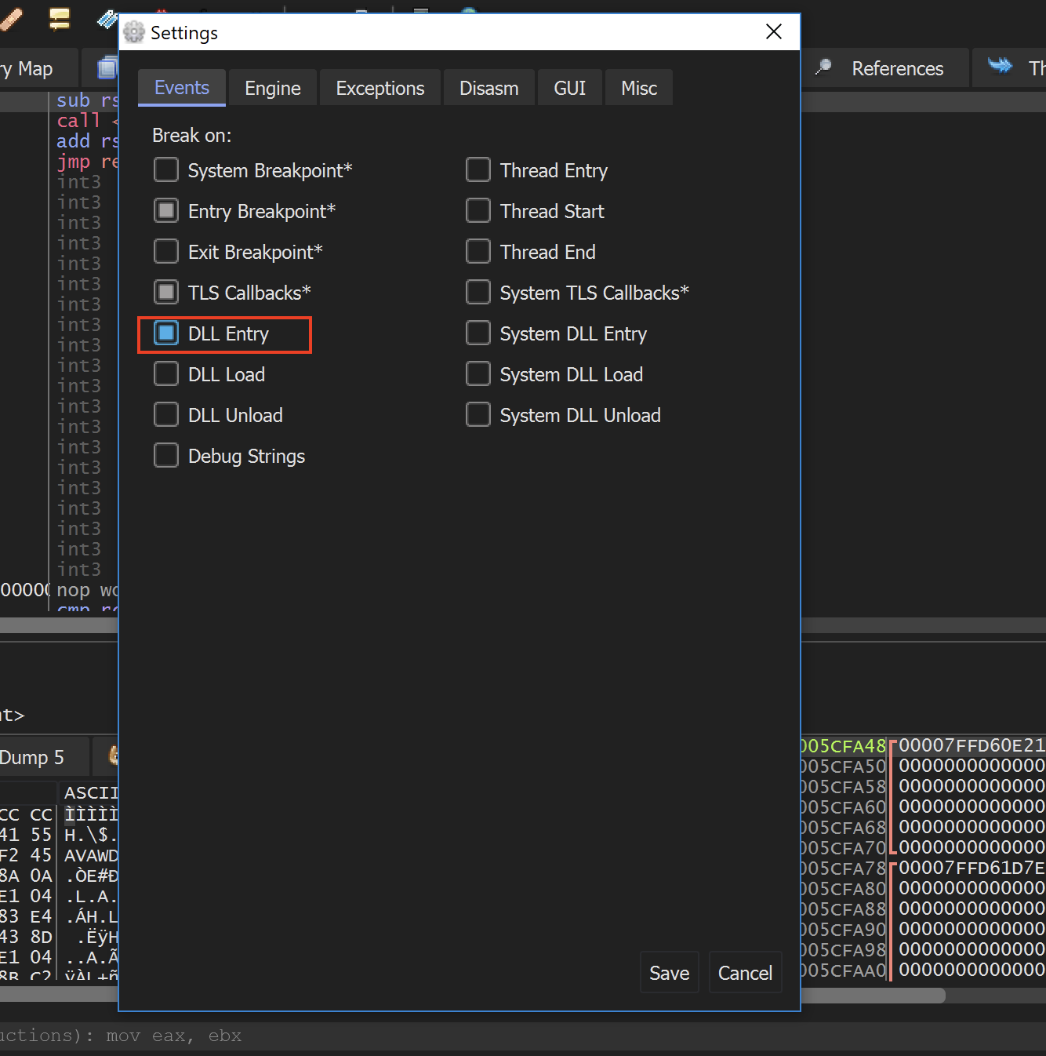Switch to References tab in main window
Viewport: 1046px width, 1056px height.
coord(884,68)
